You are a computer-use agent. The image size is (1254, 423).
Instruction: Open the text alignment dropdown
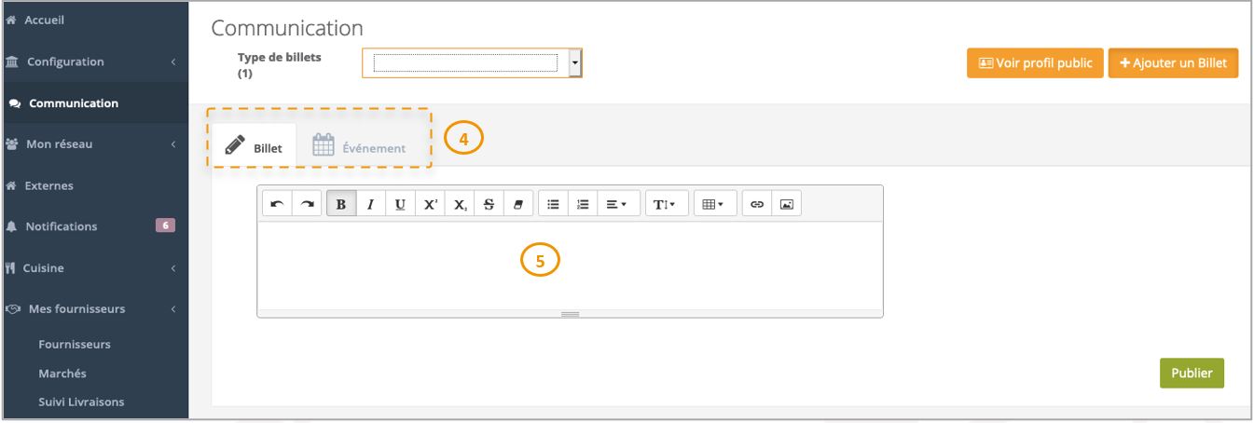coord(616,204)
